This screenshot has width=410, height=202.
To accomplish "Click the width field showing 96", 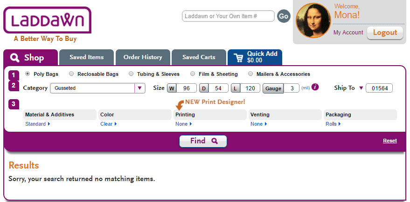I will pos(187,88).
